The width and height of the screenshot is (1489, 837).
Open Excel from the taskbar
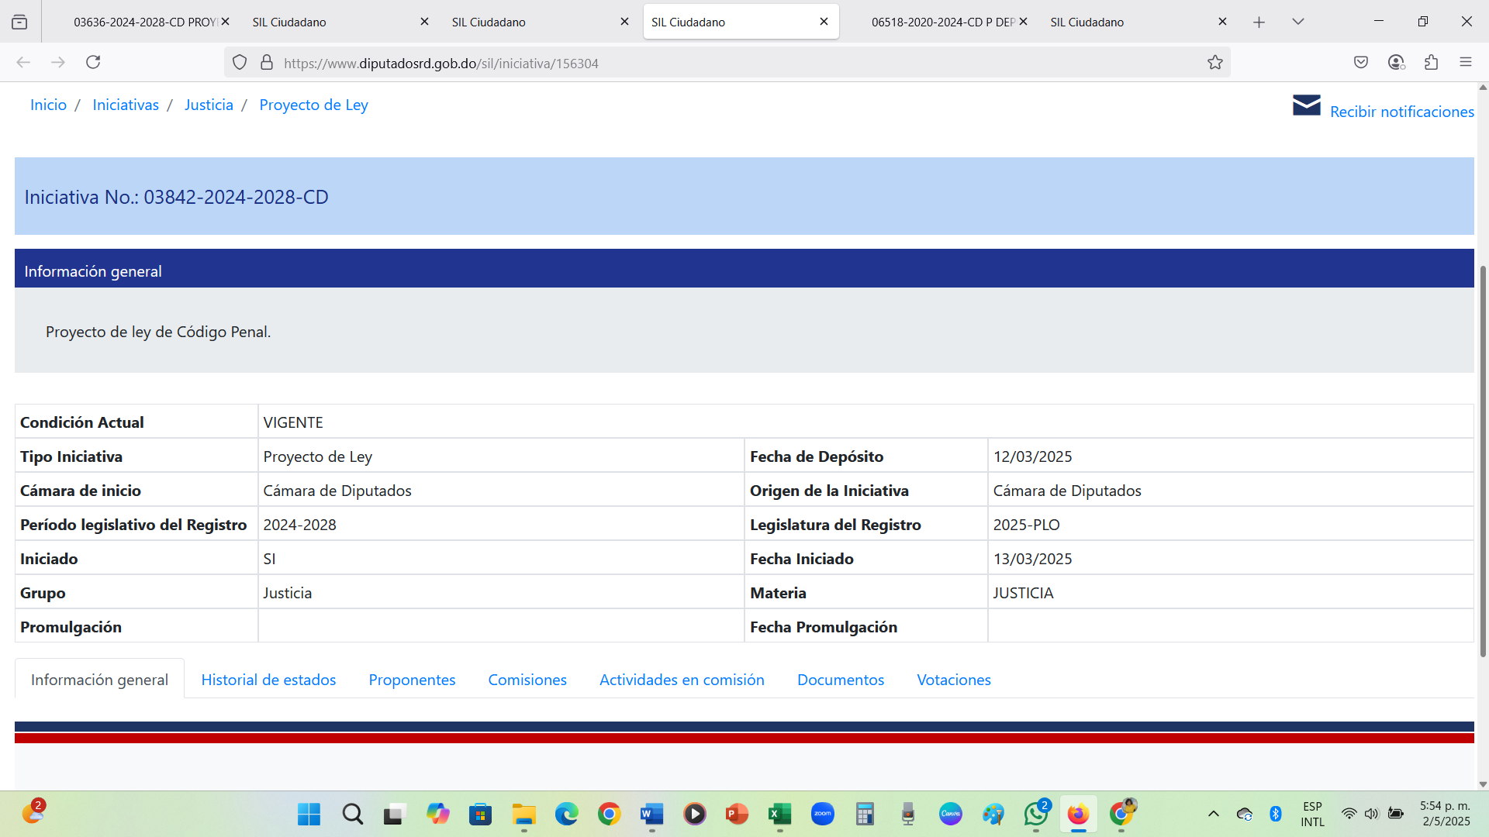click(779, 814)
